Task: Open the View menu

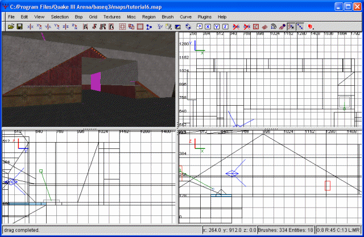Action: coord(39,17)
